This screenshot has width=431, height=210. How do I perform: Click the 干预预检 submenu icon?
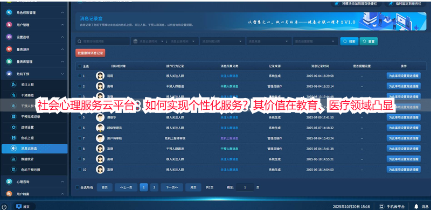(13, 95)
